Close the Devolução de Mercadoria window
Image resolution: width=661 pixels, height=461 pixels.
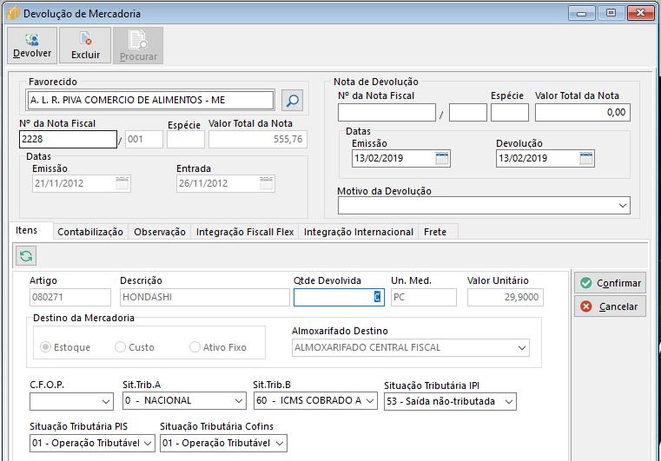tap(640, 13)
